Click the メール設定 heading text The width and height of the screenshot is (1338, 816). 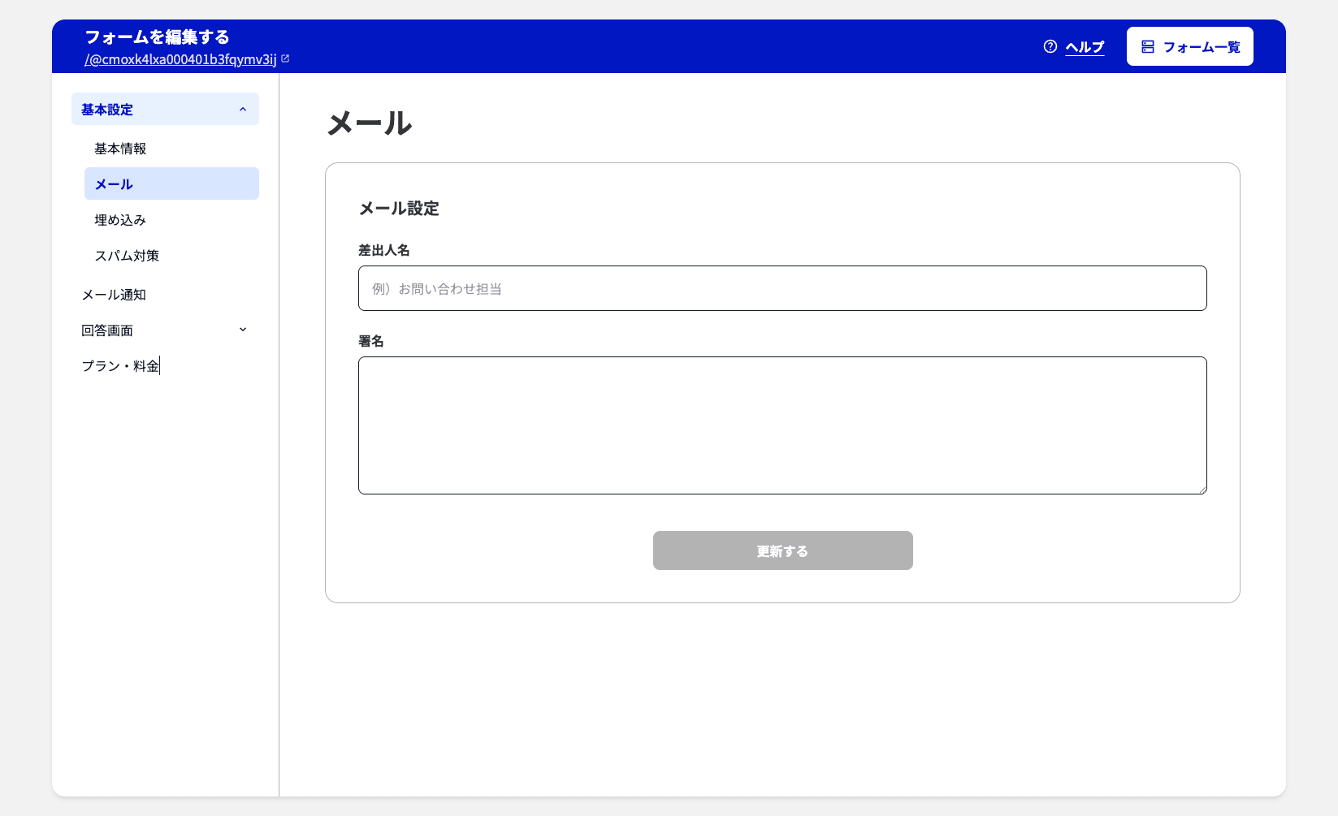[x=399, y=209]
